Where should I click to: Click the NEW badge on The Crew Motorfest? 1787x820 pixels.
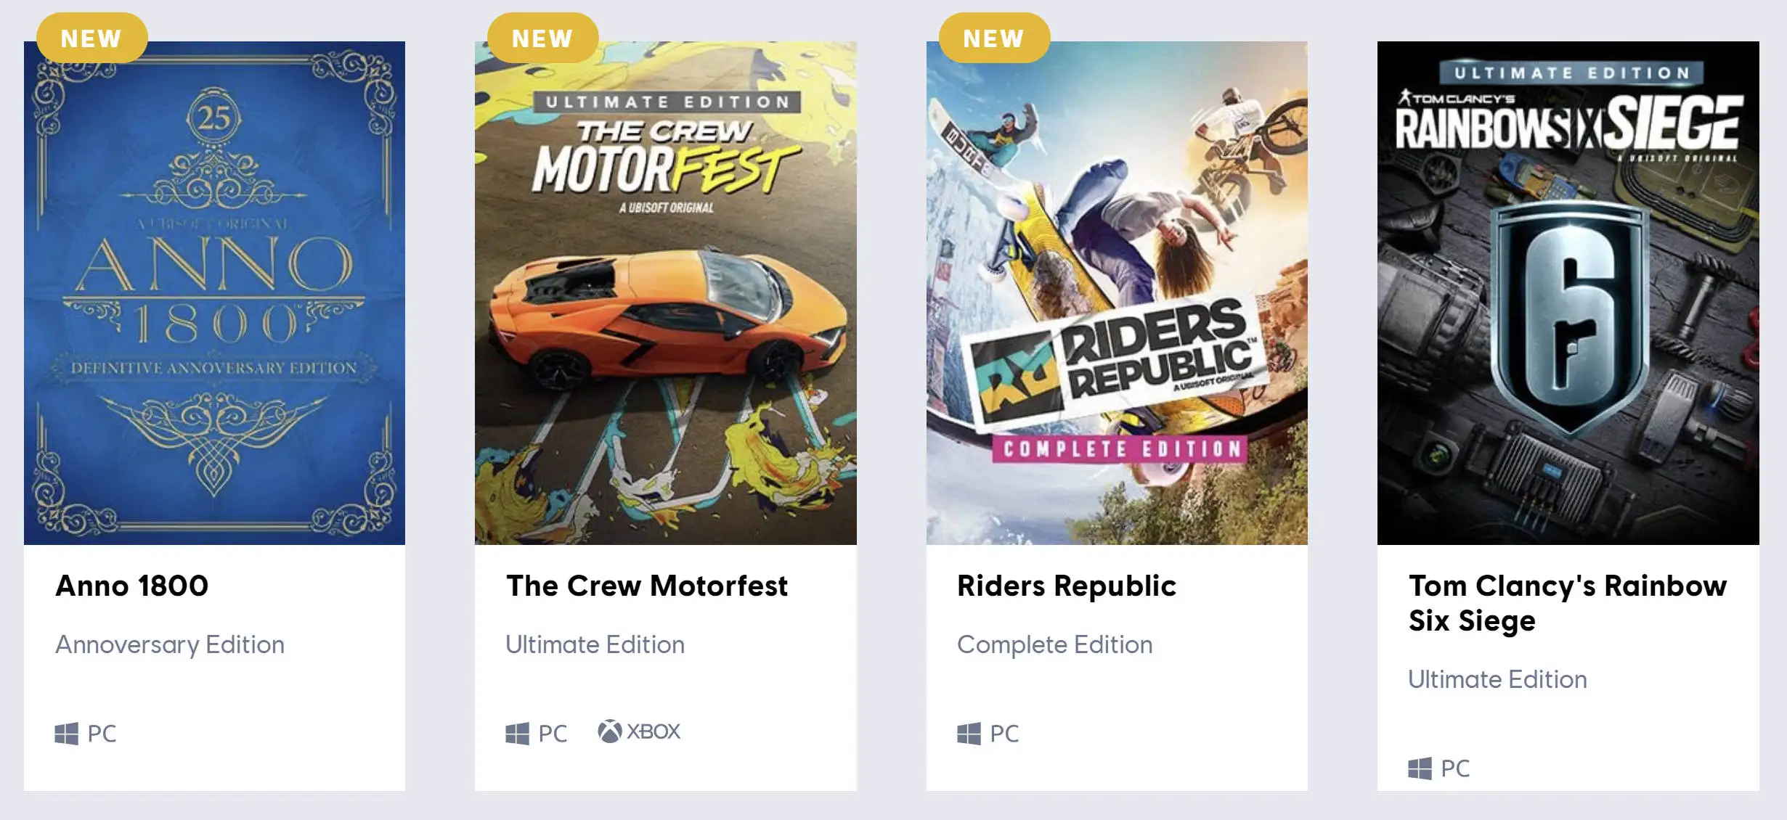point(542,38)
